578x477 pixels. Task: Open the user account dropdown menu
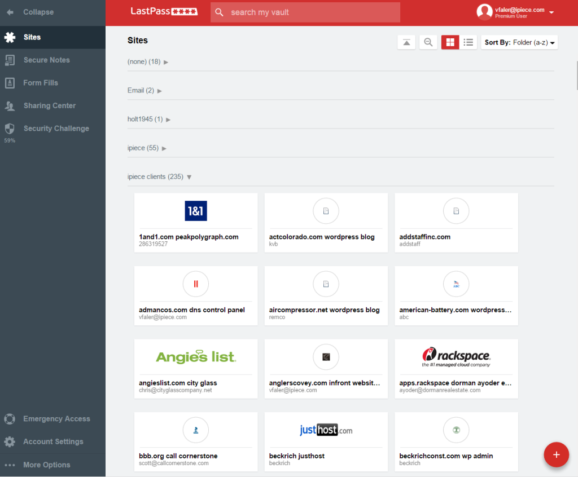point(551,12)
